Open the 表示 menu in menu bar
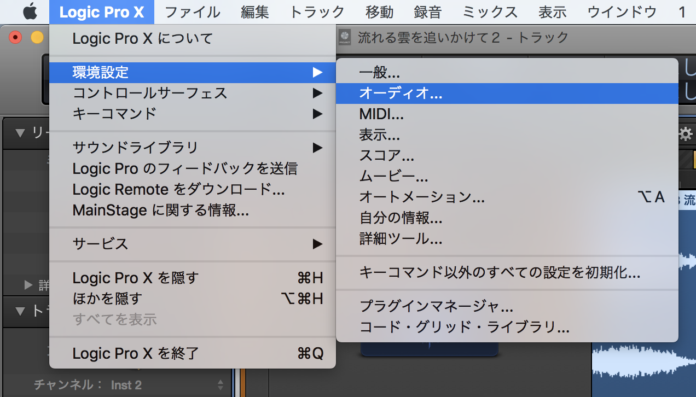The width and height of the screenshot is (696, 397). 552,11
